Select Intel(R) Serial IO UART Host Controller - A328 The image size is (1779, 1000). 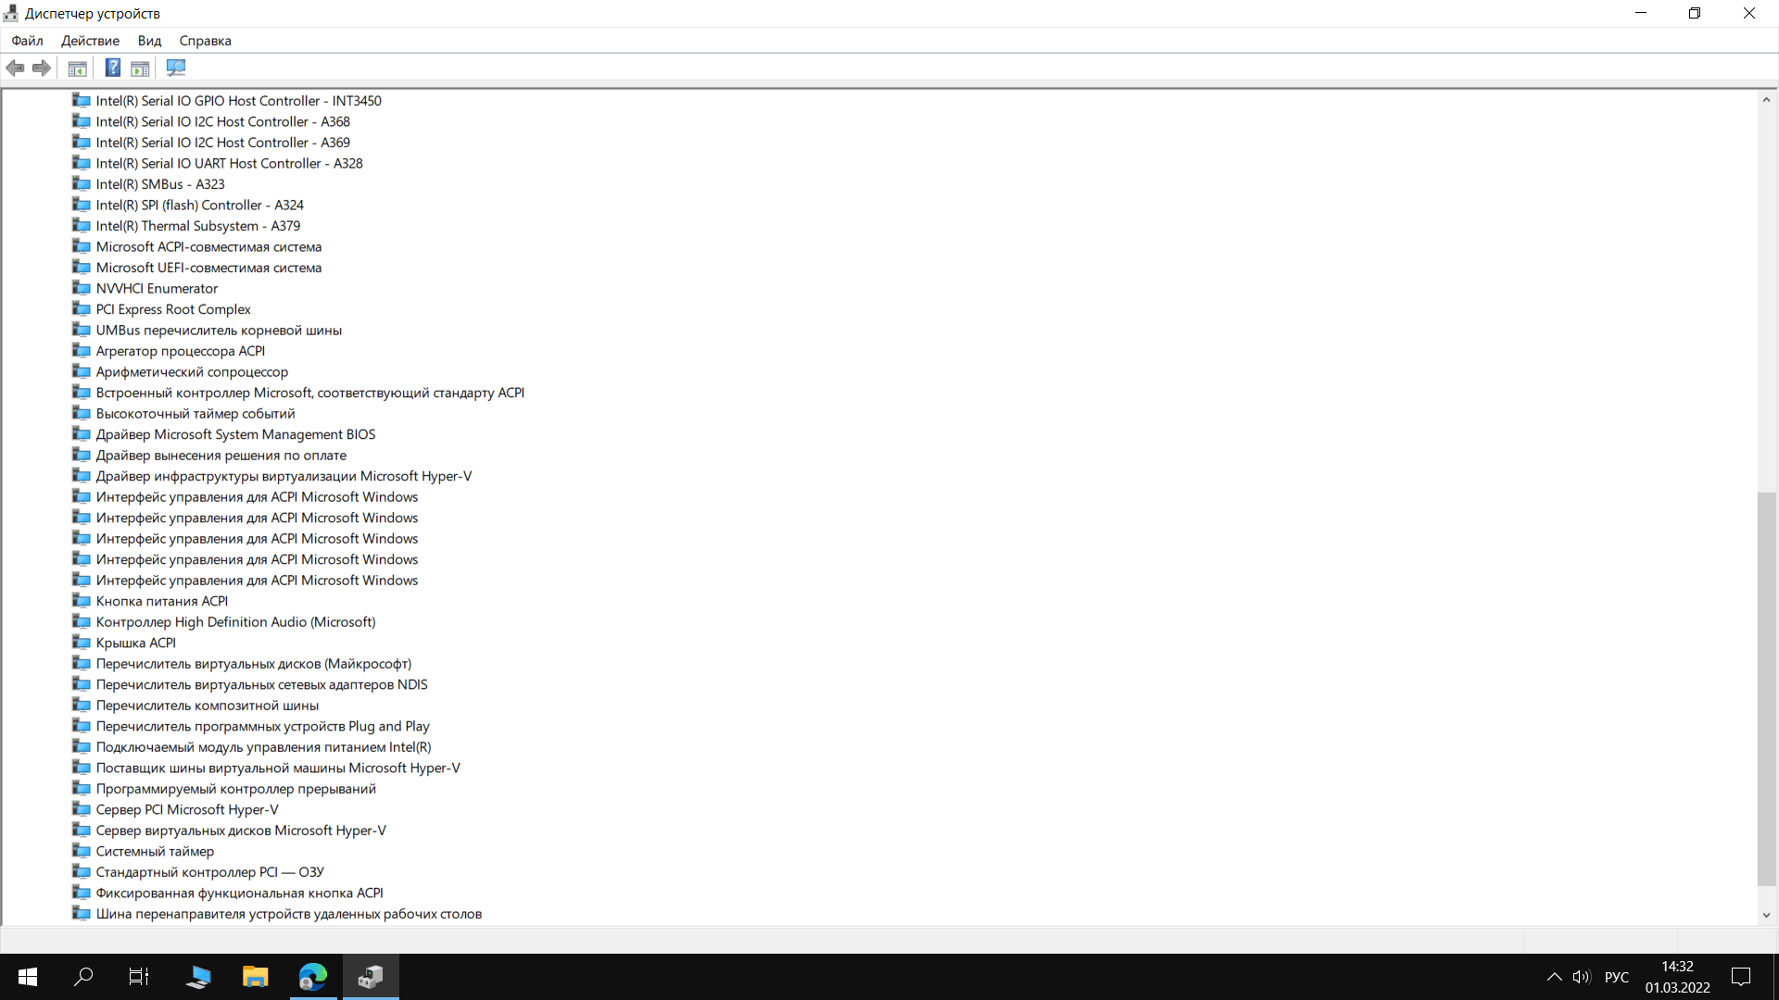point(229,163)
